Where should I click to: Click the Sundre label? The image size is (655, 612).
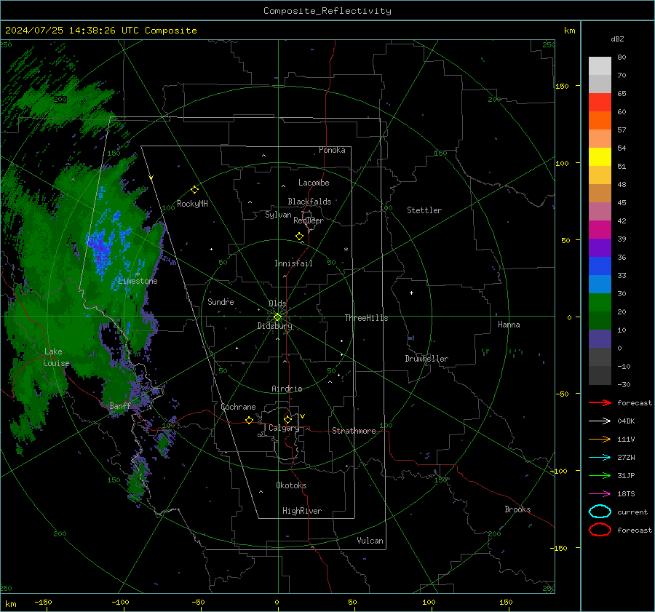pyautogui.click(x=221, y=302)
